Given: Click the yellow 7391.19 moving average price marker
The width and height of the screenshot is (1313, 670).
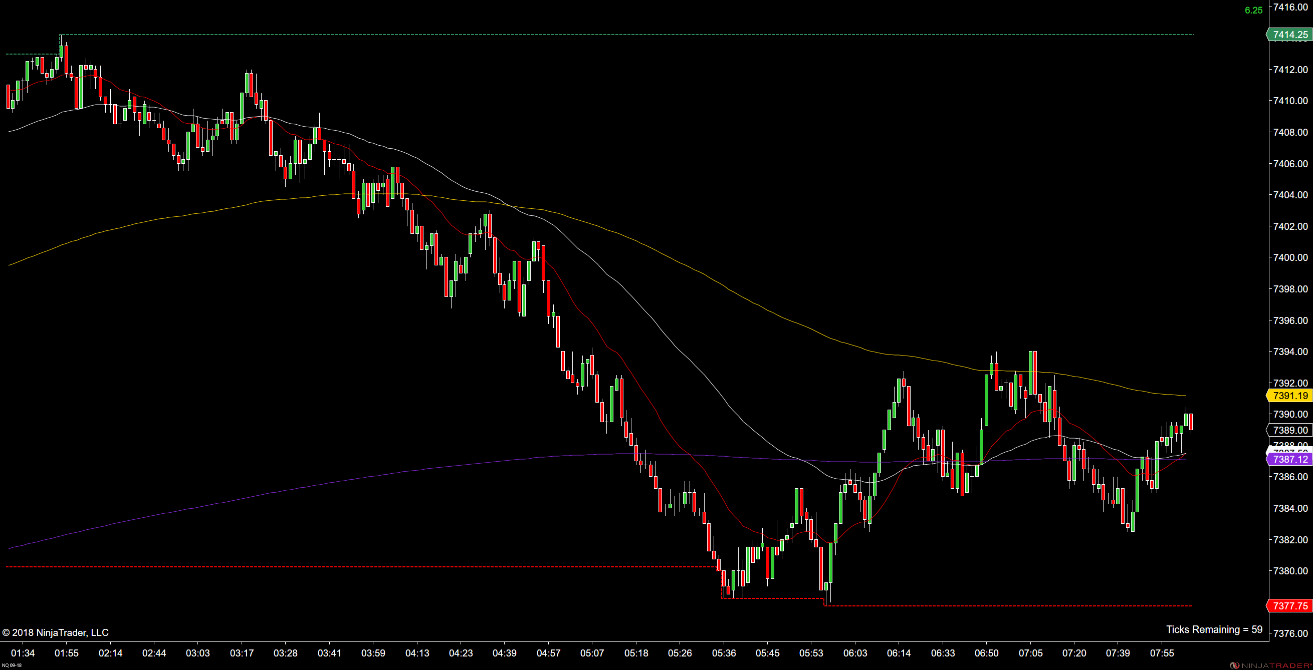Looking at the screenshot, I should pos(1289,396).
